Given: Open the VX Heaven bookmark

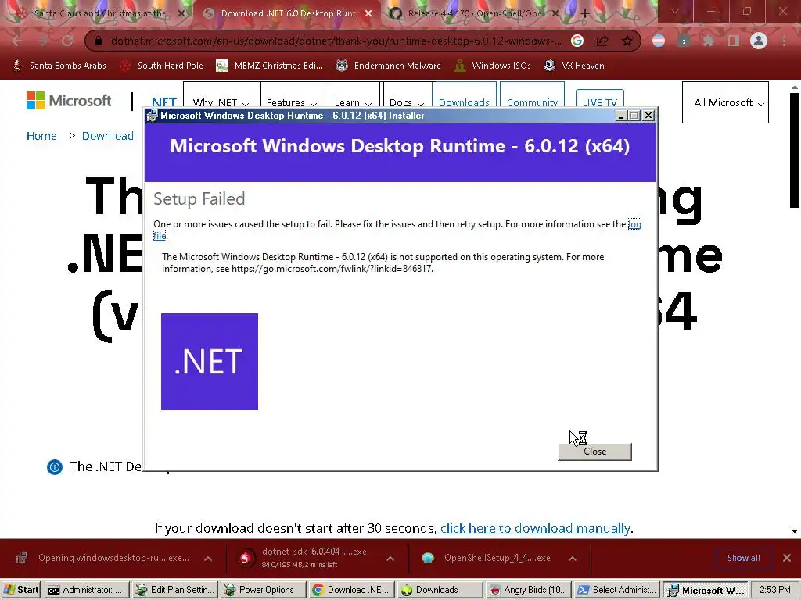Looking at the screenshot, I should click(x=574, y=66).
